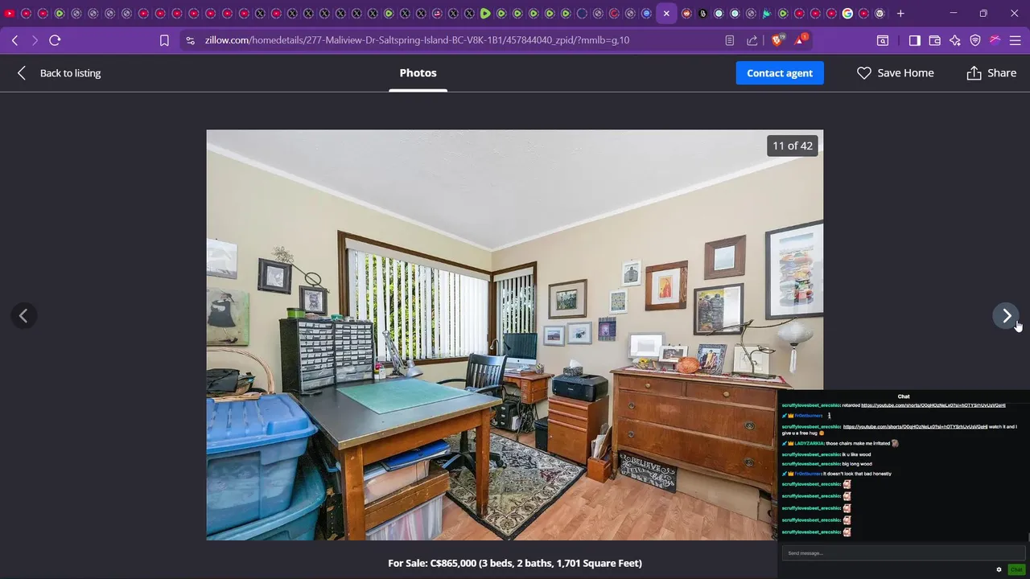Open the Leo AI sparkle icon
The width and height of the screenshot is (1030, 579).
(955, 40)
